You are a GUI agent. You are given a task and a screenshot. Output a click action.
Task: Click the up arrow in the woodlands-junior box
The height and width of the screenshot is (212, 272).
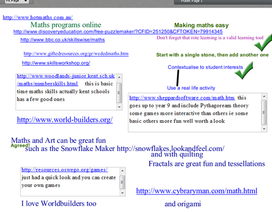(x=119, y=77)
